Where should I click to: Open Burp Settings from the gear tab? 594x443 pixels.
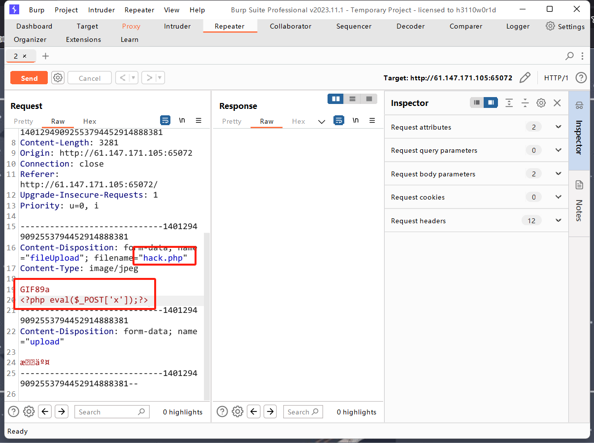coord(565,26)
